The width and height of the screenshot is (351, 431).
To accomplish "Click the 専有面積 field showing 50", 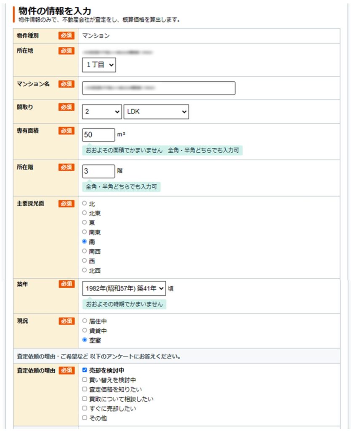I will [x=98, y=135].
